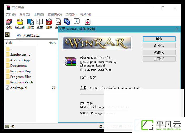Viewport: 185px width, 133px height.
Task: Select the desktop.ini file icon
Action: (x=7, y=88)
